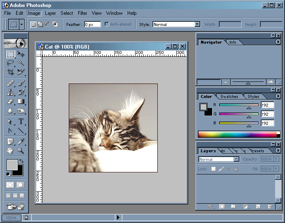The image size is (285, 223).
Task: Pick a color from the spectrum ramp
Action: pos(239,135)
